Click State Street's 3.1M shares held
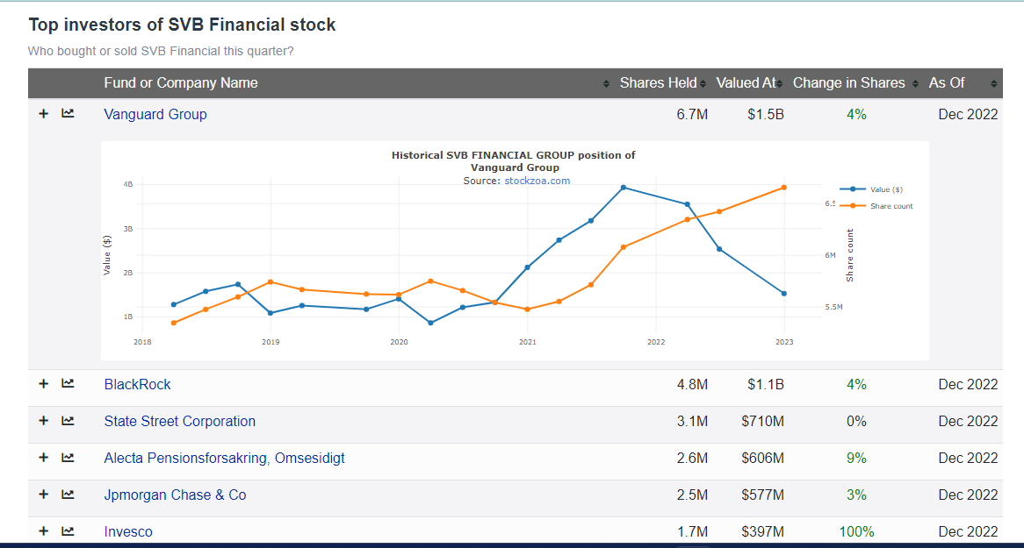1024x548 pixels. tap(692, 422)
